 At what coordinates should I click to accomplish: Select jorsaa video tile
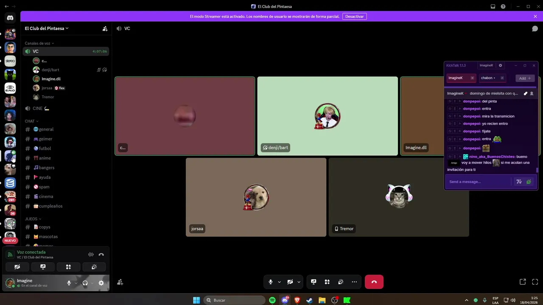256,197
